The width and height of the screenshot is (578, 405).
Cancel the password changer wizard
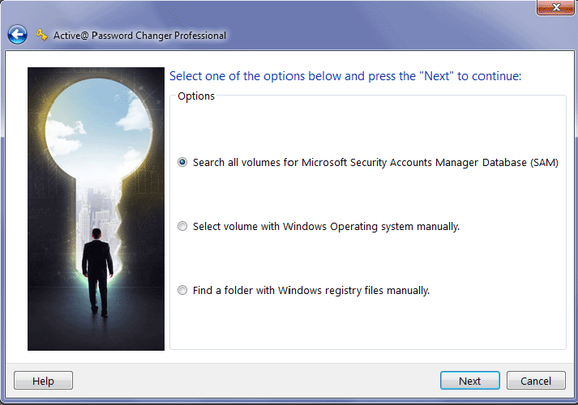tap(536, 381)
